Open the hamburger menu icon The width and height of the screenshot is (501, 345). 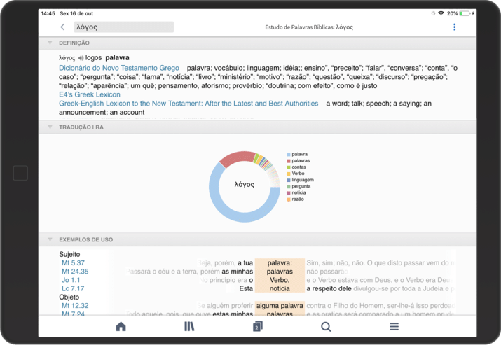(394, 327)
